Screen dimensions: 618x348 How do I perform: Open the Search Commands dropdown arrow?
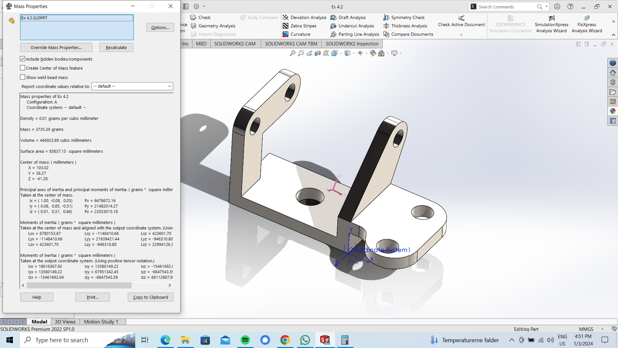[x=546, y=6]
